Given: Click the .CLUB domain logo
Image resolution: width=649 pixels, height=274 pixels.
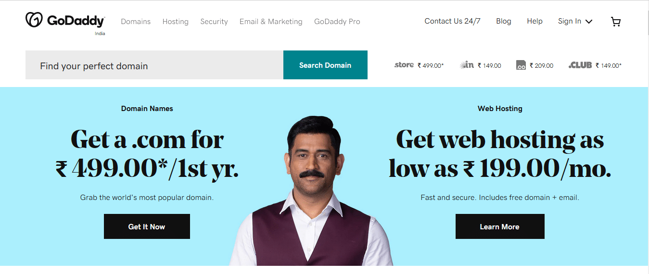Looking at the screenshot, I should [580, 65].
